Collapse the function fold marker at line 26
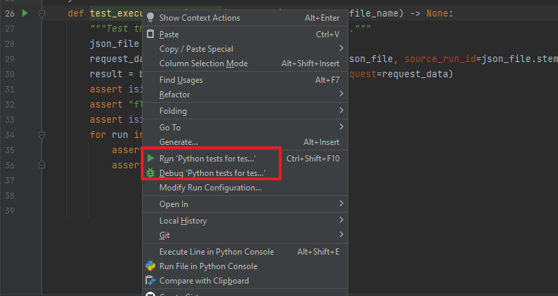558x296 pixels. click(x=41, y=14)
